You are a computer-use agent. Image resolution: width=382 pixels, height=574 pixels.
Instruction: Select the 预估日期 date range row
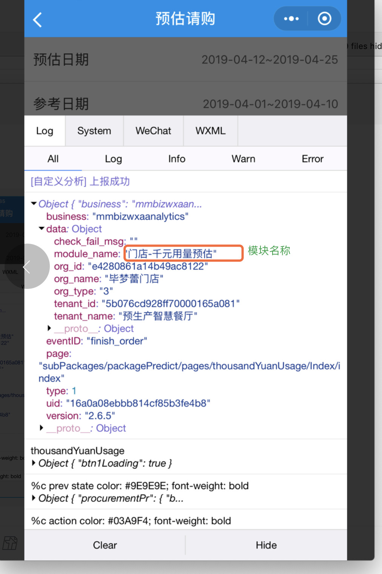186,60
